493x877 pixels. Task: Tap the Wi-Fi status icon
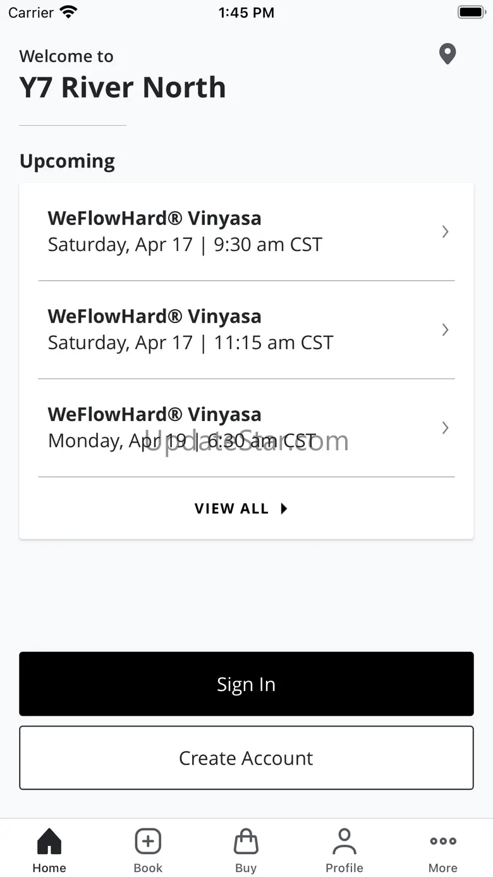pos(68,12)
